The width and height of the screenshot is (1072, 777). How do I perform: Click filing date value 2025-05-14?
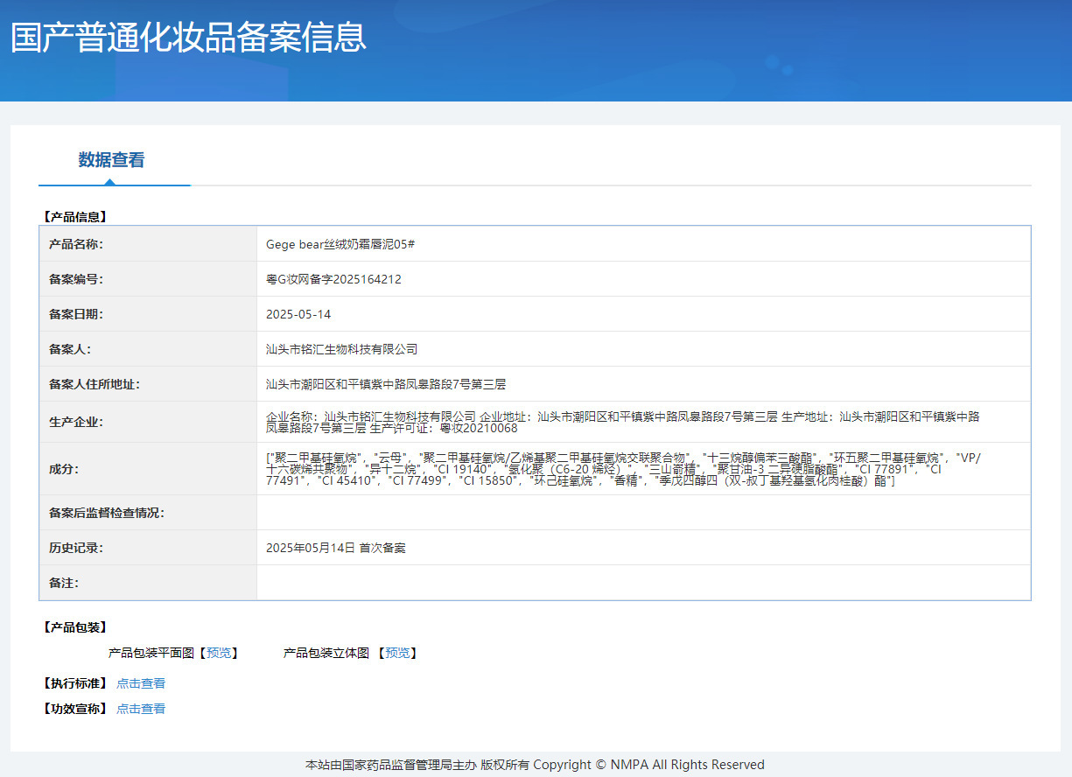point(298,314)
